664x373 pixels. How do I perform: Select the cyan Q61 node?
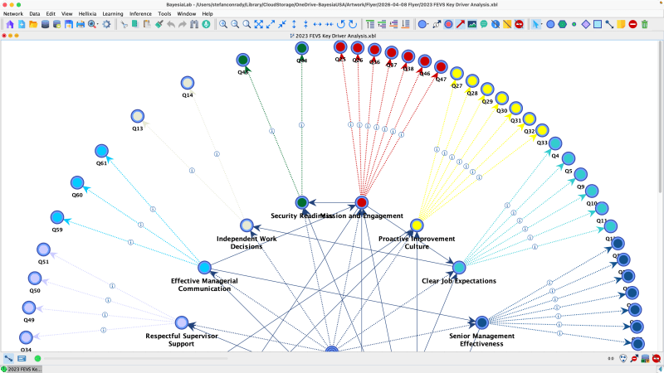(101, 151)
